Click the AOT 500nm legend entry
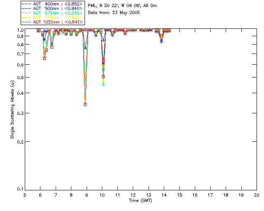The height and width of the screenshot is (211, 264). tap(52, 8)
